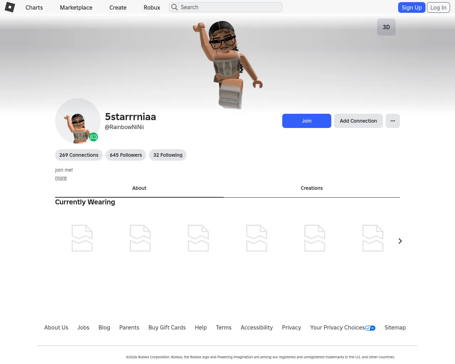The image size is (455, 364).
Task: Switch to the About tab
Action: [x=139, y=188]
